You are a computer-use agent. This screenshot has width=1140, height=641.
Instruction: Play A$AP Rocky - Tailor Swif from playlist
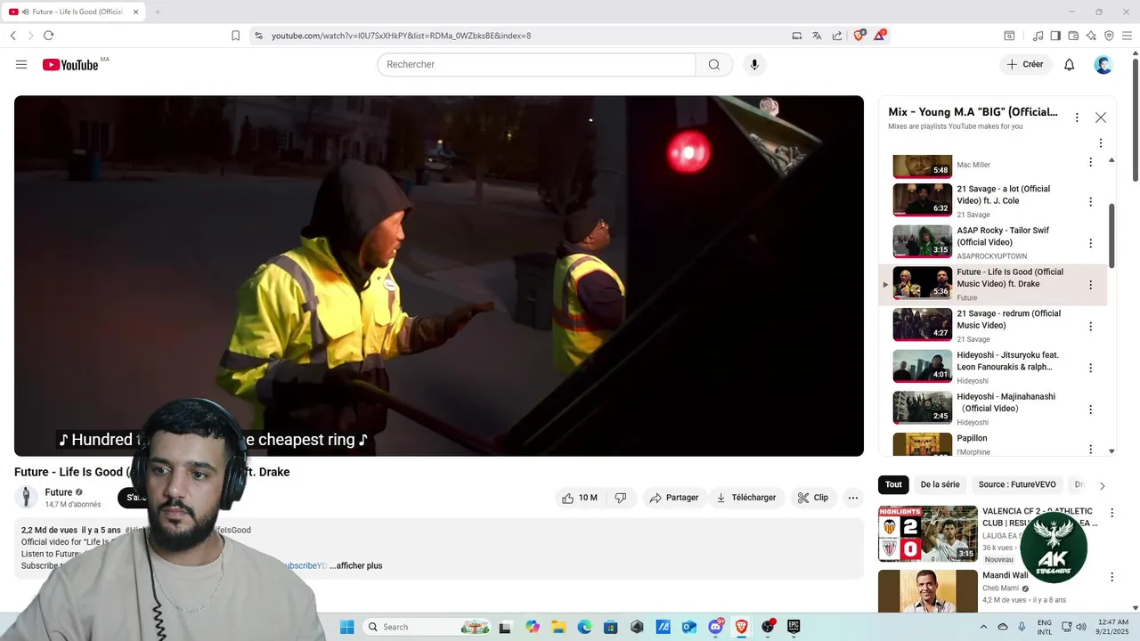tap(923, 241)
